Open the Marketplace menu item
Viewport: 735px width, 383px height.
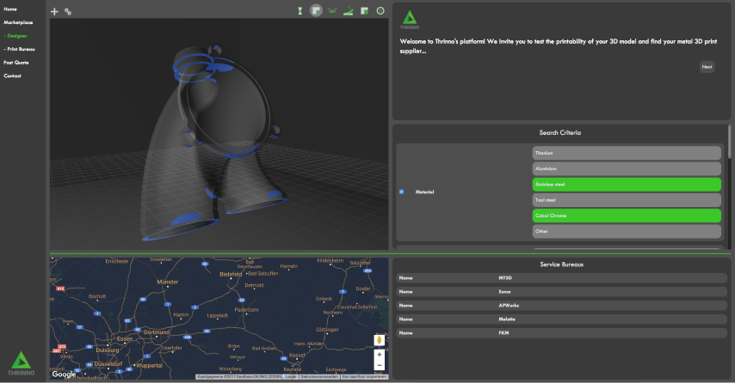[18, 22]
